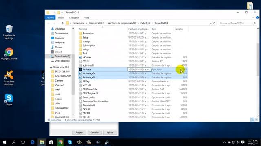Viewport: 261px width, 146px height.
Task: Select the ~Kanten registry file icon
Action: (x=80, y=58)
